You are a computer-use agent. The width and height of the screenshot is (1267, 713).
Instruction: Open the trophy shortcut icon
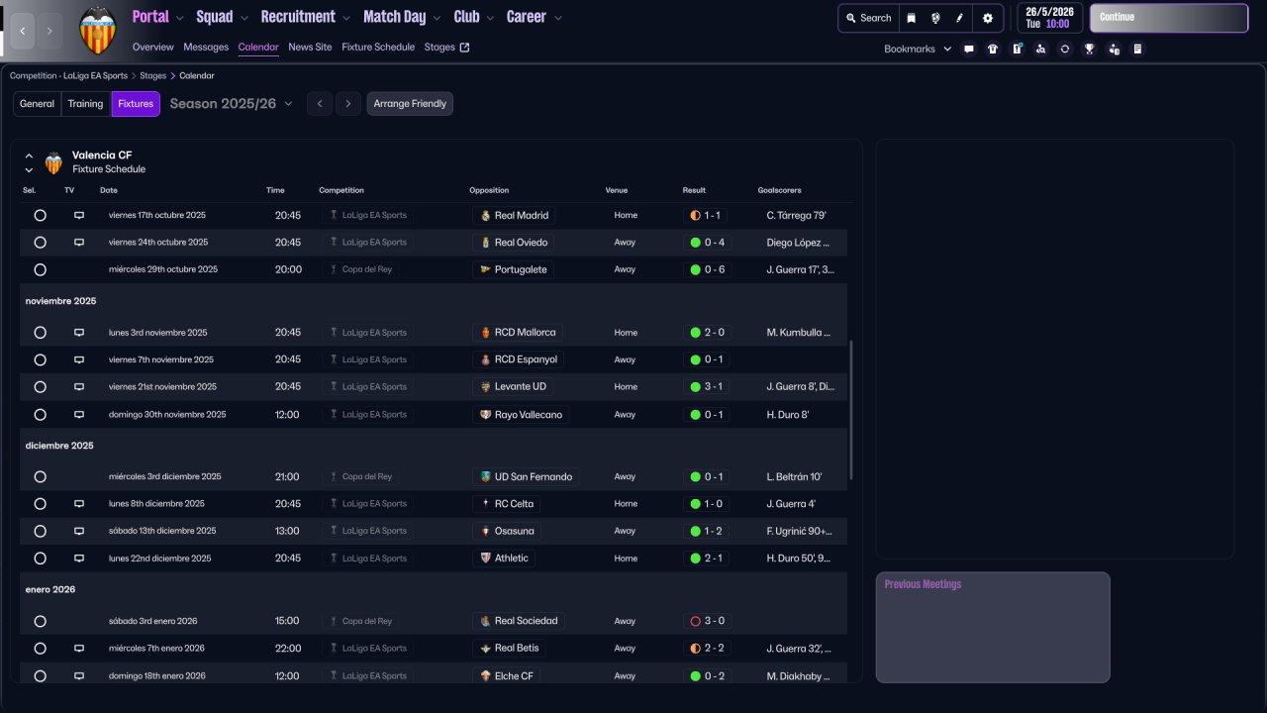pyautogui.click(x=1089, y=49)
